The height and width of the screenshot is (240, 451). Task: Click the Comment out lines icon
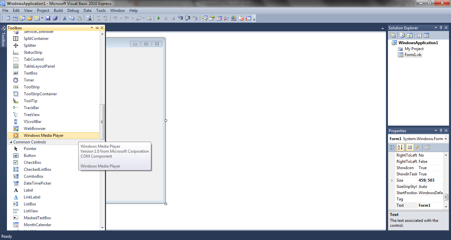(x=98, y=18)
